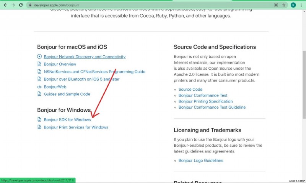
Task: Click the QR code icon in address bar
Action: 275,5
